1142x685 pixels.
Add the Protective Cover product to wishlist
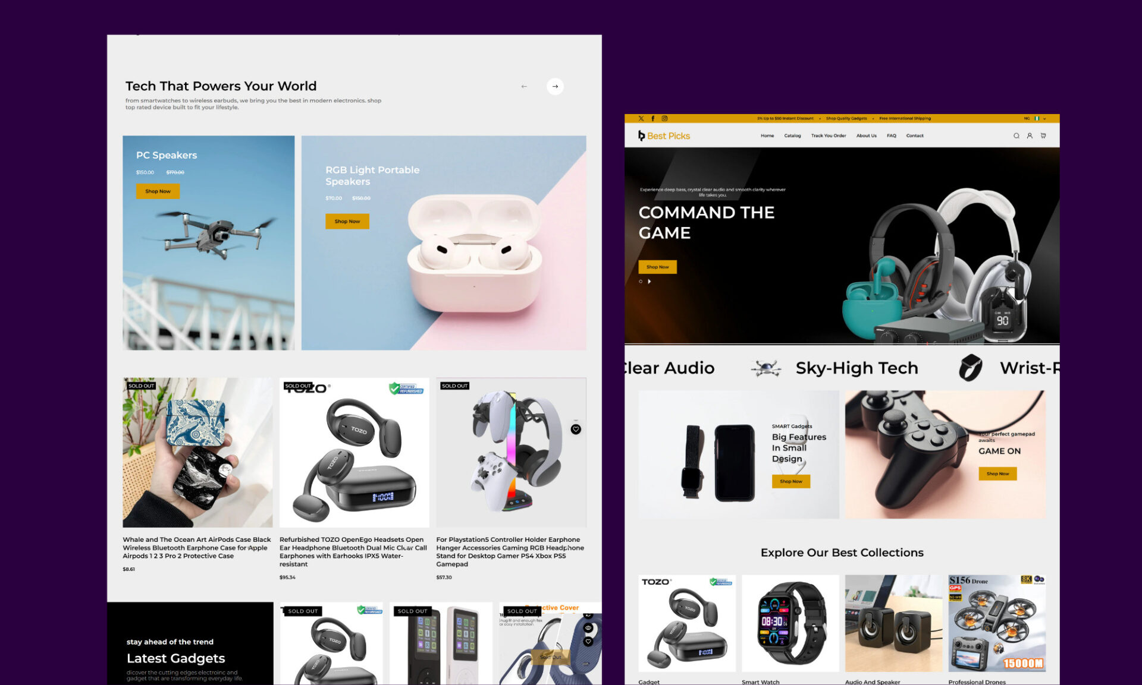[588, 641]
